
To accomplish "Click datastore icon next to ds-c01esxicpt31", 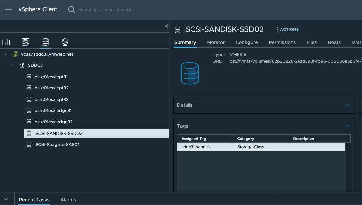I will pyautogui.click(x=29, y=77).
